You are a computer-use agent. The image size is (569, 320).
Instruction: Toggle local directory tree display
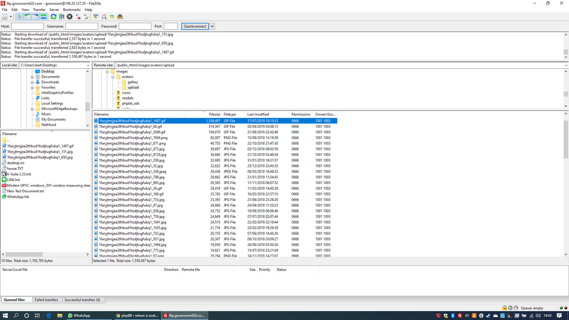pyautogui.click(x=27, y=16)
